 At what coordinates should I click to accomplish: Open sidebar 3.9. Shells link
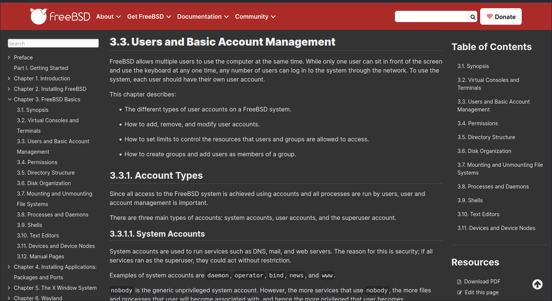(x=30, y=225)
